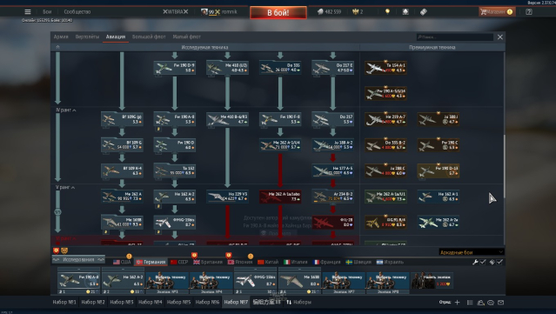
Task: Open the hamburger main menu
Action: [28, 11]
